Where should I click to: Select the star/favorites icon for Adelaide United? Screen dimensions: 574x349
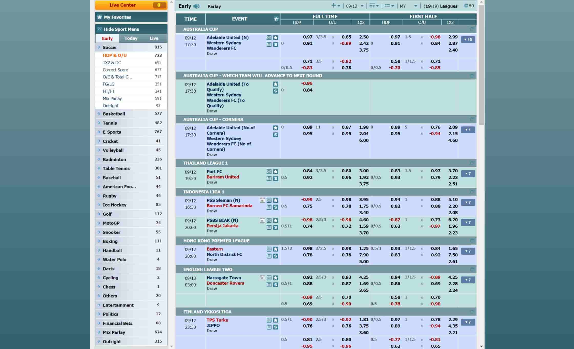coord(276,37)
